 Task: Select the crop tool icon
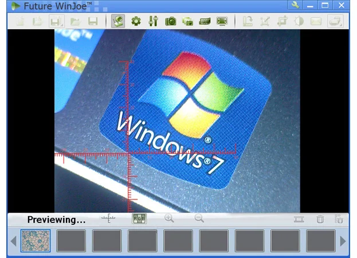click(x=282, y=21)
